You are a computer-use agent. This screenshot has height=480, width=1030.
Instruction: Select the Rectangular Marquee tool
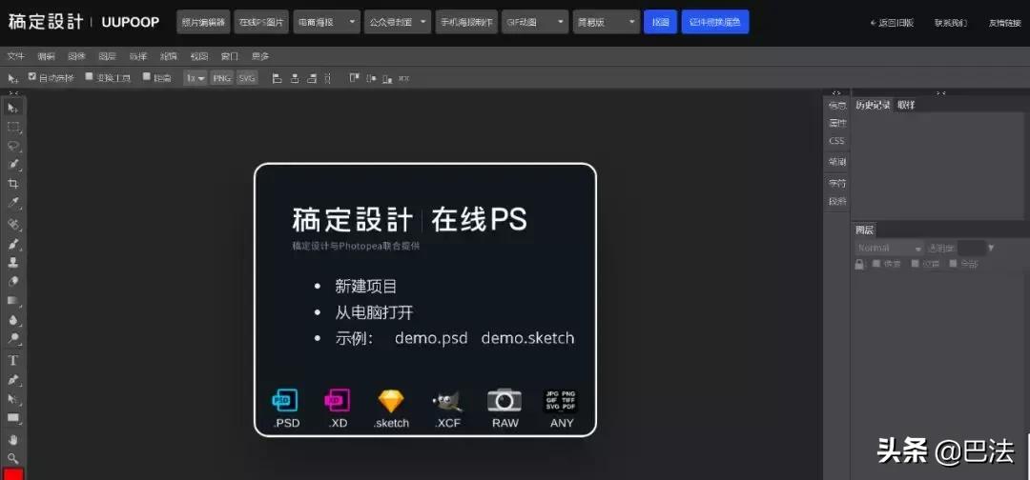(x=13, y=127)
